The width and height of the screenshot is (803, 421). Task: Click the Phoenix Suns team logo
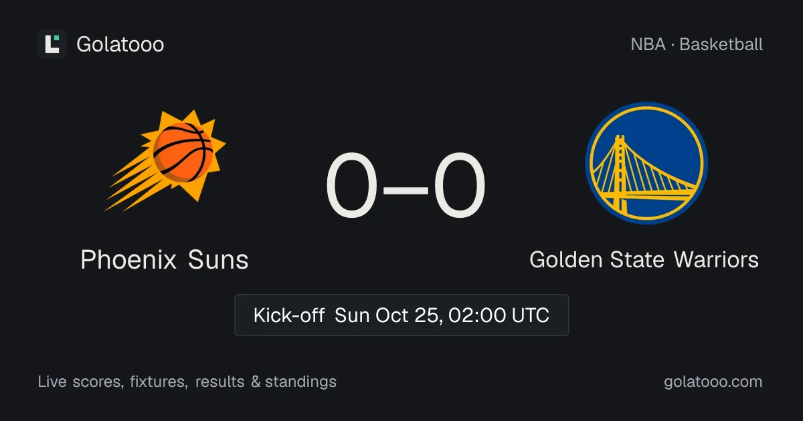pos(165,161)
